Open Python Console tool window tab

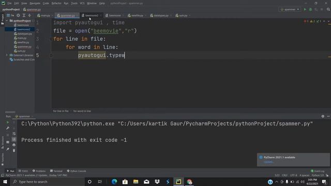point(77,171)
